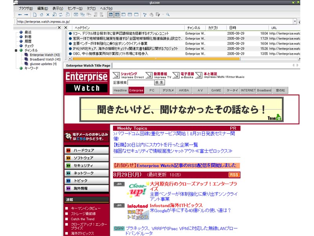Screen dimensions: 314x236
Task: Click the 聞きたいけど banner advertisement
Action: (x=181, y=110)
